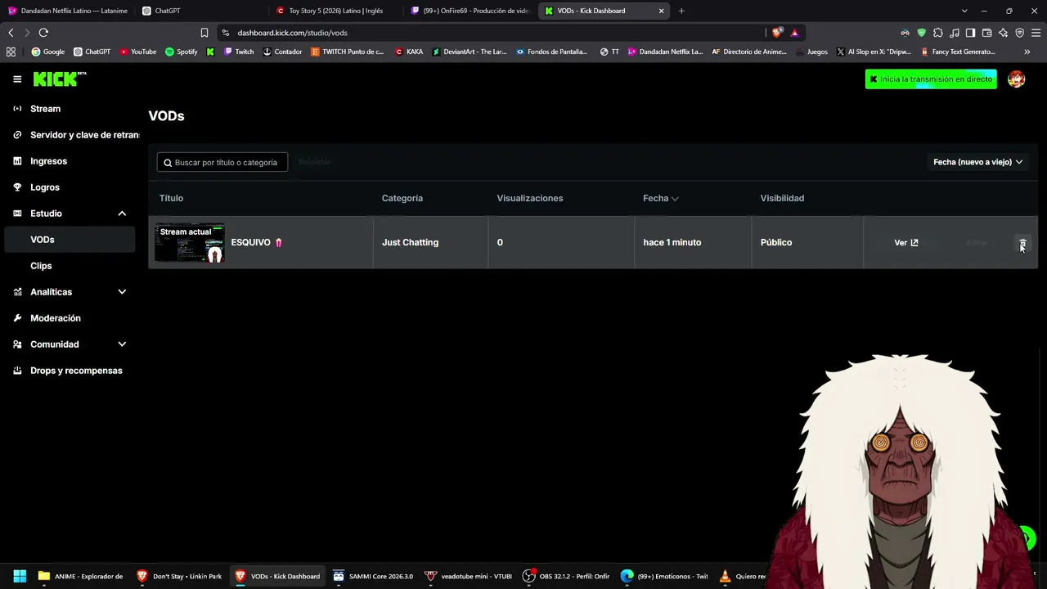Switch to veadotube mini taskbar app

point(469,576)
